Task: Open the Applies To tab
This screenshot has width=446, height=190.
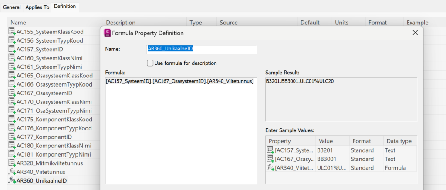Action: (37, 7)
